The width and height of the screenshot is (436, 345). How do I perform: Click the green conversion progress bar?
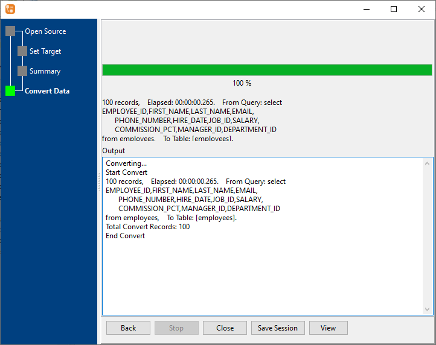267,70
